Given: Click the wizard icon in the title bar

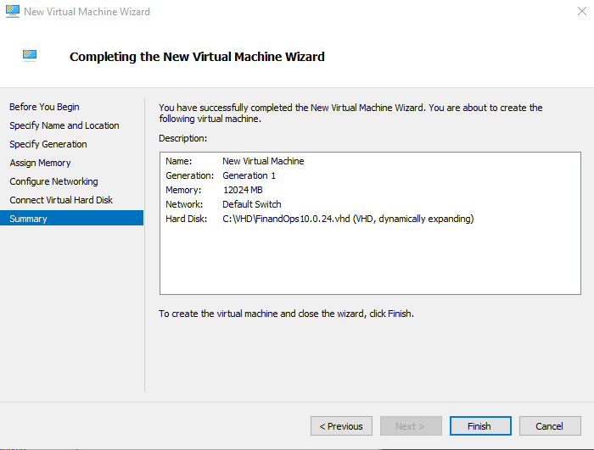Looking at the screenshot, I should (12, 12).
